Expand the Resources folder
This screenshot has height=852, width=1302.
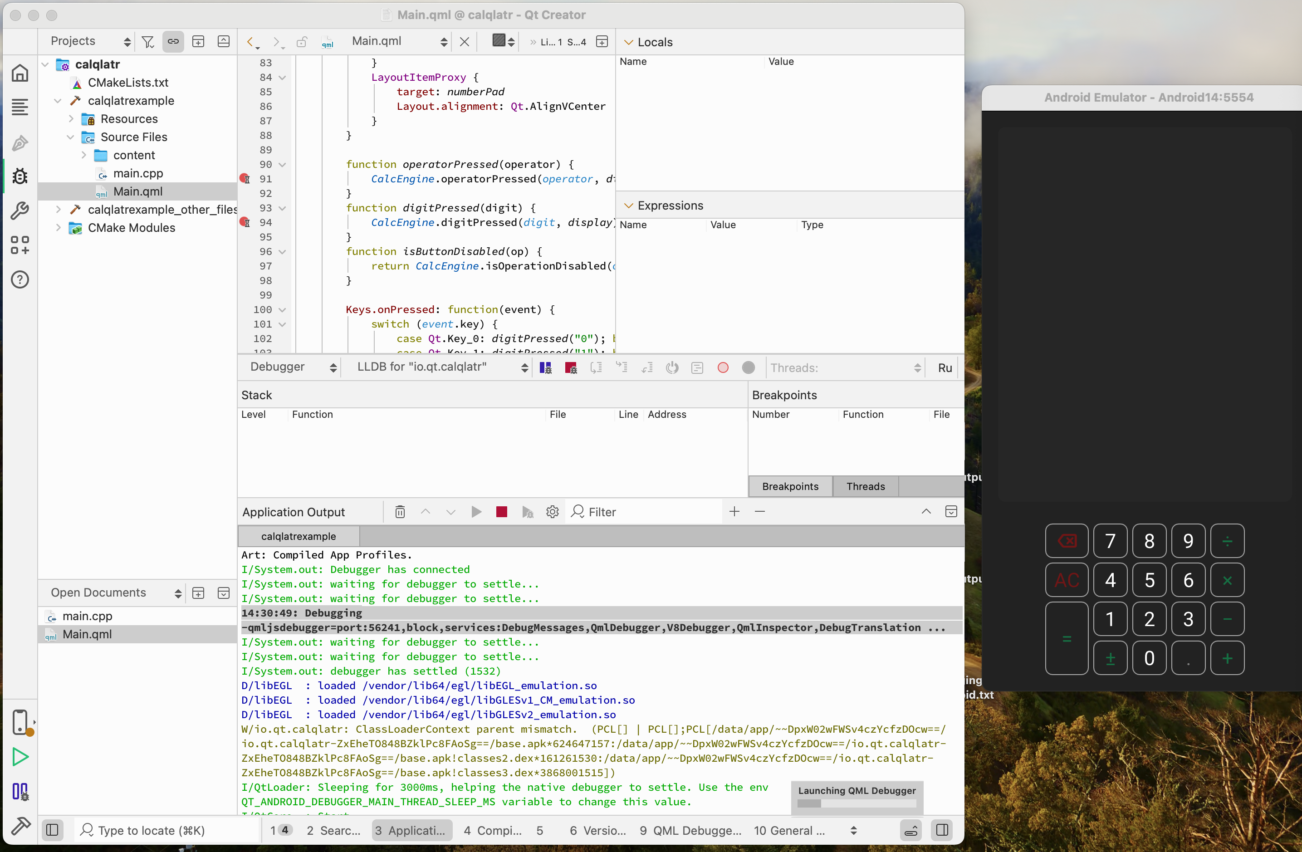coord(71,119)
